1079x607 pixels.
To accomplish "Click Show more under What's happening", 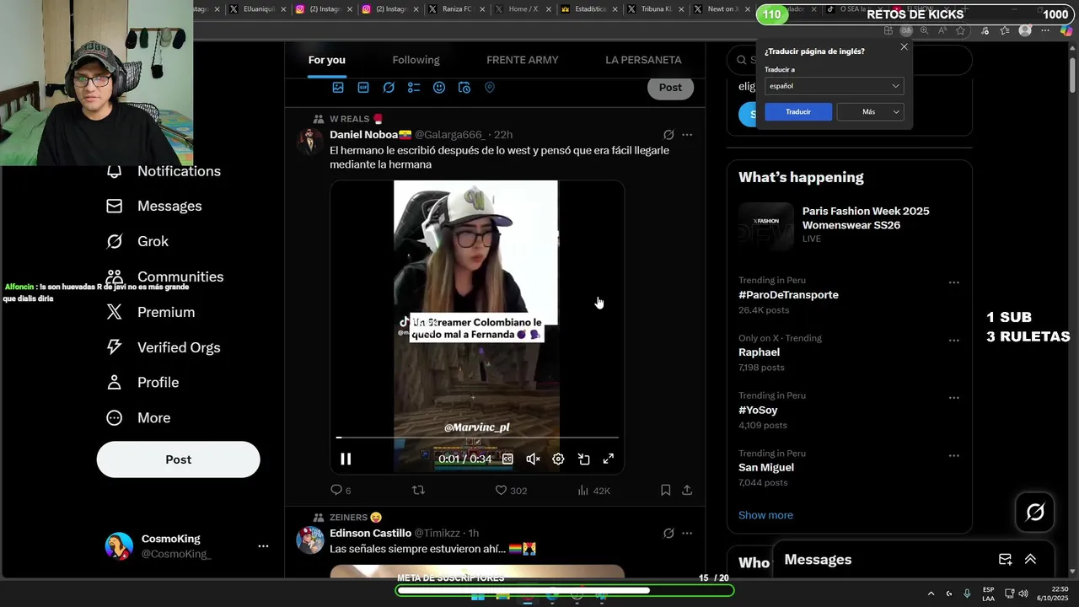I will pos(765,515).
